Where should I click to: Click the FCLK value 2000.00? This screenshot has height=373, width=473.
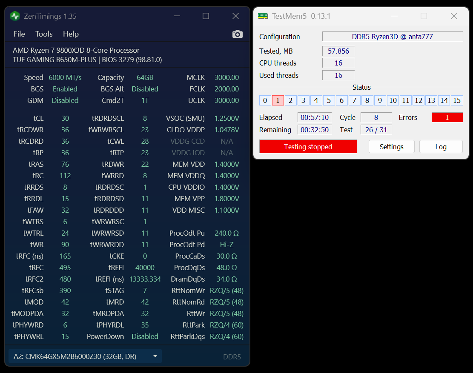[227, 89]
